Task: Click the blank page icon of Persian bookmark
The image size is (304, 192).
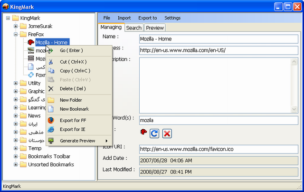Action: pos(31,67)
